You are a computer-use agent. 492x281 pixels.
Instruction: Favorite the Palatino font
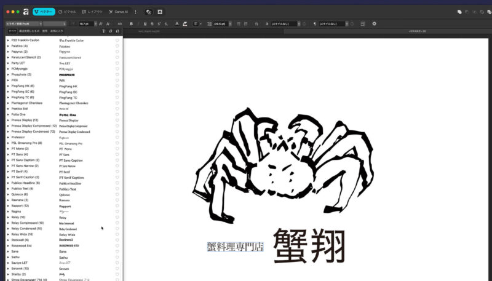tap(117, 46)
